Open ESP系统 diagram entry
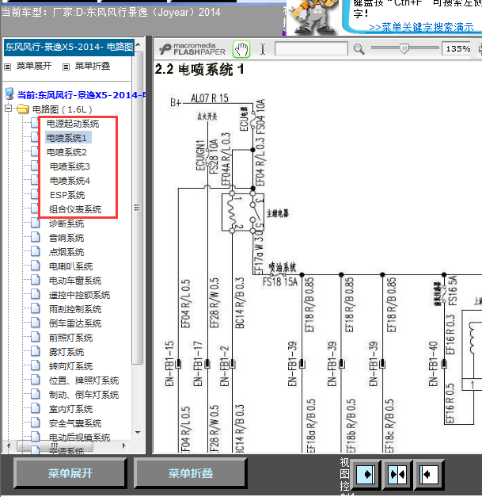Screen dimensions: 482x497 click(67, 195)
